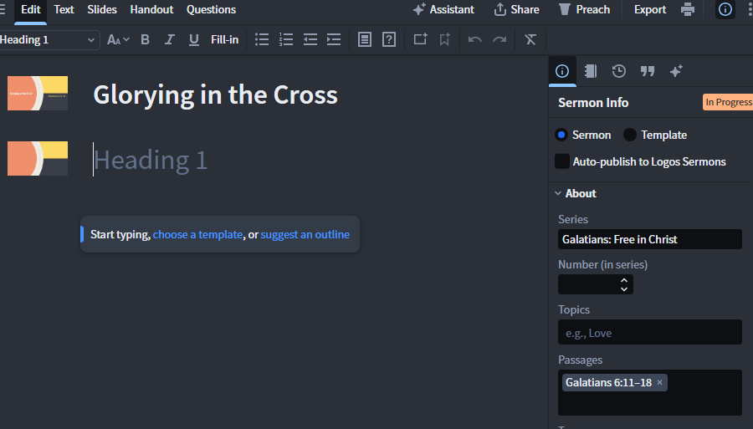Enable Auto-publish to Logos Sermons
The width and height of the screenshot is (753, 429).
562,161
